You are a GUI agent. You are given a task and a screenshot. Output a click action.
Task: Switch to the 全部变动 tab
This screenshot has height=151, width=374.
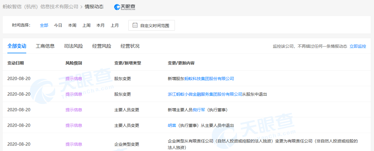point(17,46)
